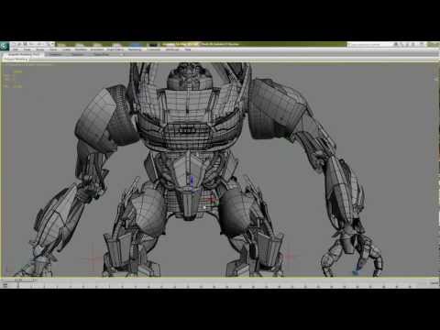Open the Edit menu
This screenshot has height=330, width=440.
point(16,49)
